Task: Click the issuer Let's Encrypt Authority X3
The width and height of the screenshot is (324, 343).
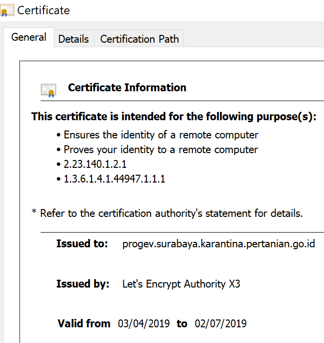Action: pyautogui.click(x=181, y=284)
